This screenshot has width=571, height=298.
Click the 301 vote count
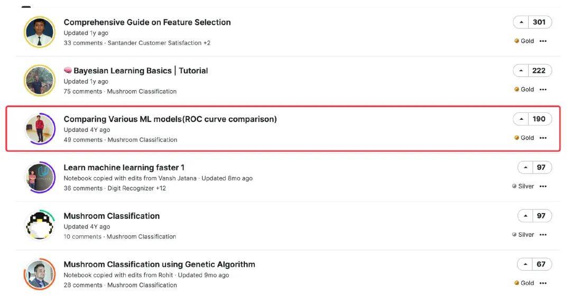click(539, 22)
